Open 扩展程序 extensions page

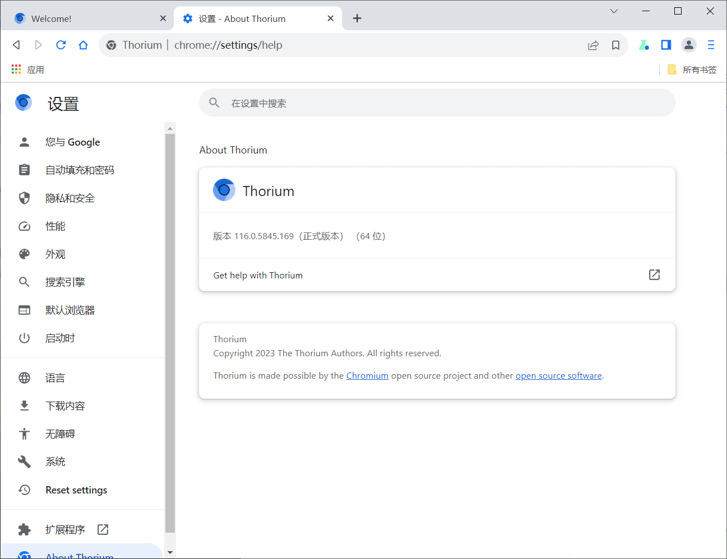82,530
